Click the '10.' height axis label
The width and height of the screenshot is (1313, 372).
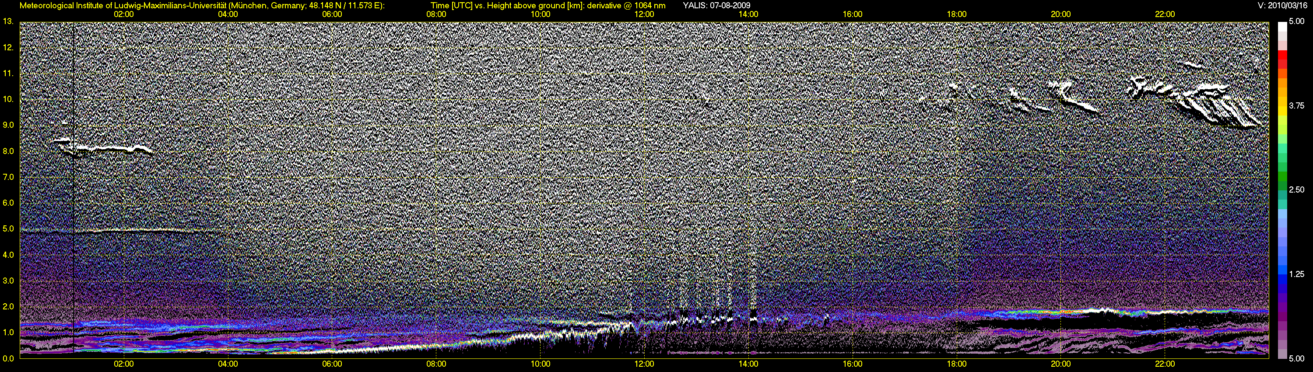point(8,99)
